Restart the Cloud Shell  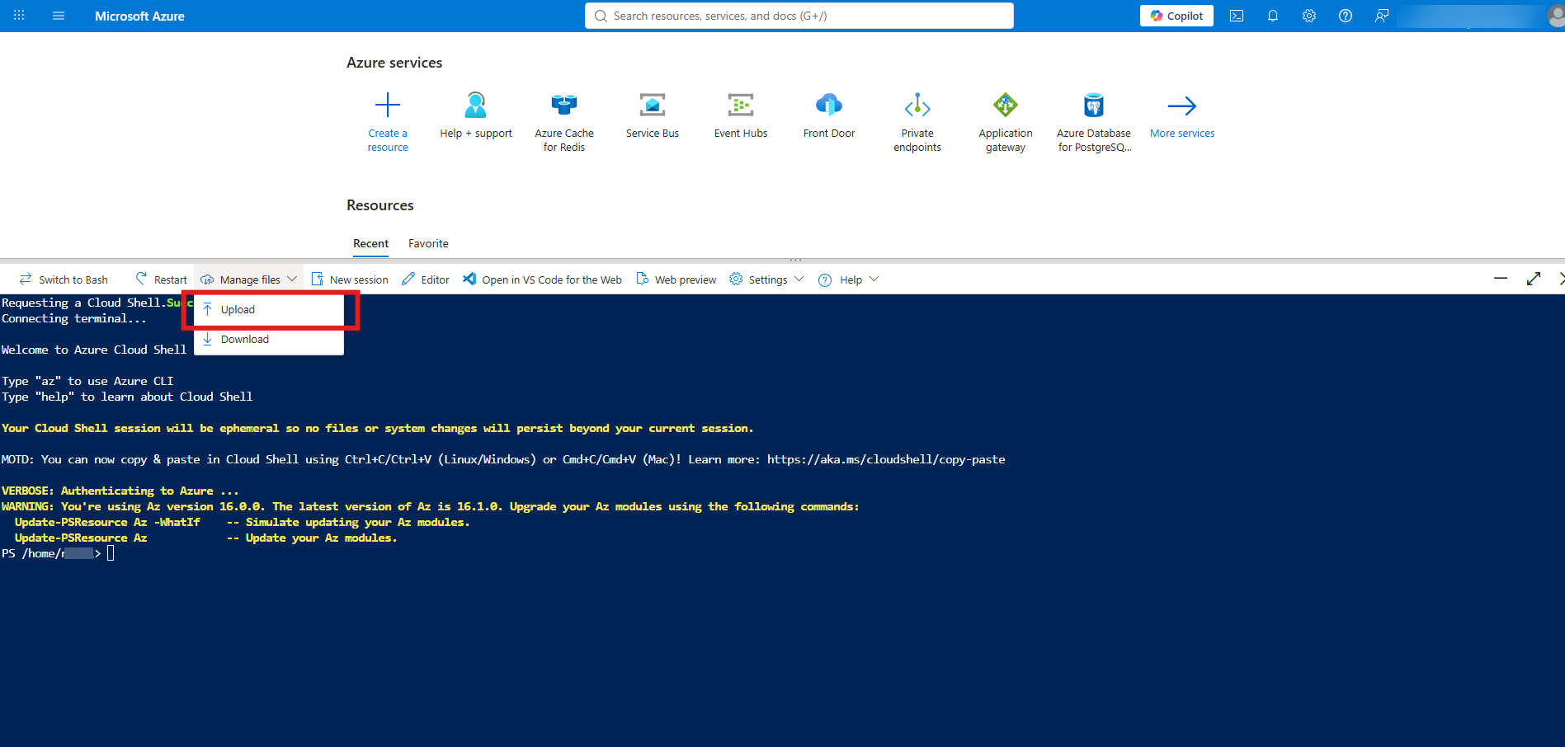coord(162,280)
